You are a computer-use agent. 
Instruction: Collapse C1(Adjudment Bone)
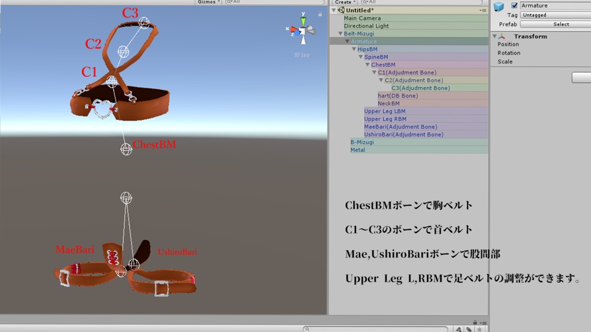click(374, 72)
